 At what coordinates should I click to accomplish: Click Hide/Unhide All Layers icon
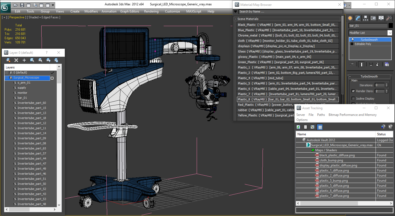point(48,60)
